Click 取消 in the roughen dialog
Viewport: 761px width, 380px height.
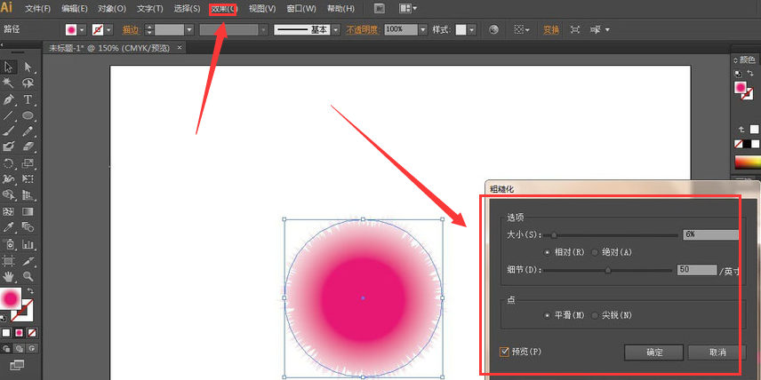717,352
